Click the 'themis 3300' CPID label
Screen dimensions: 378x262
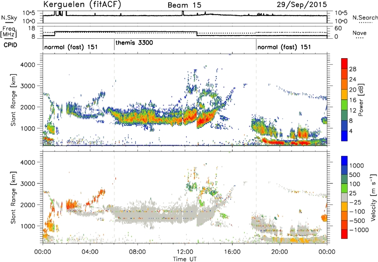(134, 43)
